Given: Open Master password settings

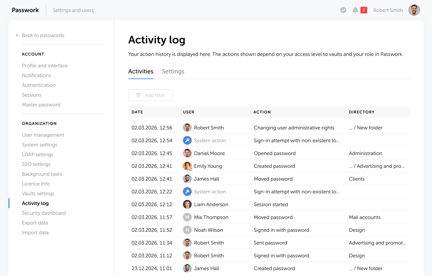Looking at the screenshot, I should tap(41, 105).
